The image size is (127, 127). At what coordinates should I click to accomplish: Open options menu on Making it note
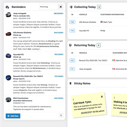click(x=114, y=98)
